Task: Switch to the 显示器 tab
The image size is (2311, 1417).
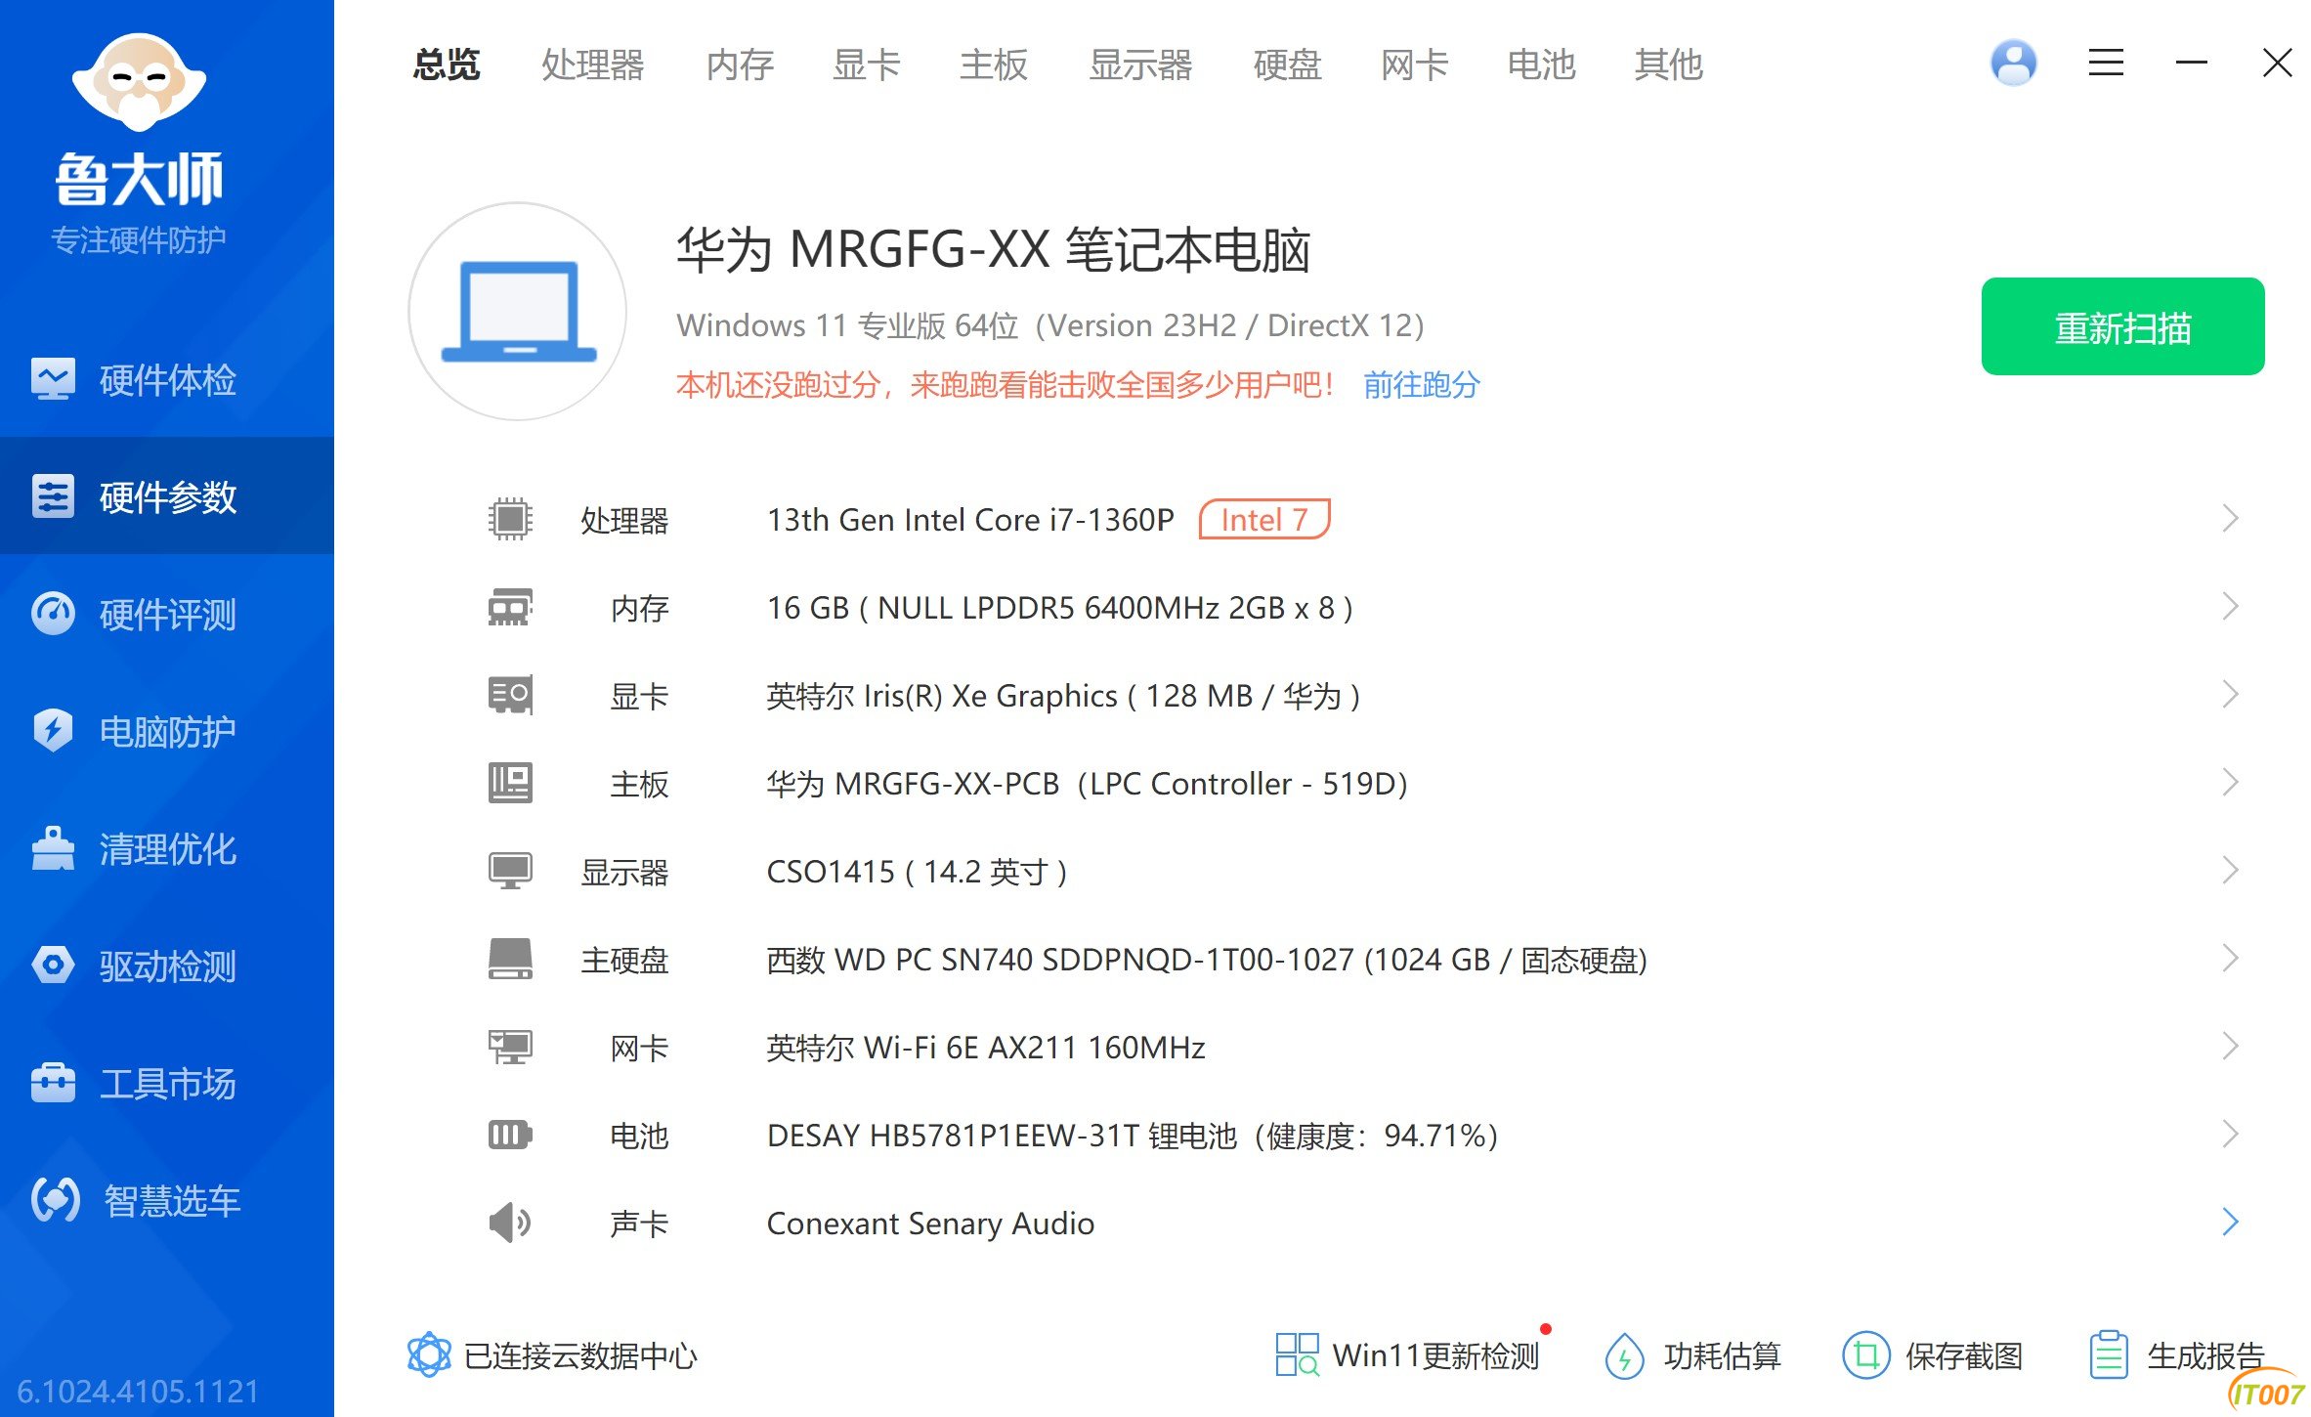Action: coord(1140,64)
